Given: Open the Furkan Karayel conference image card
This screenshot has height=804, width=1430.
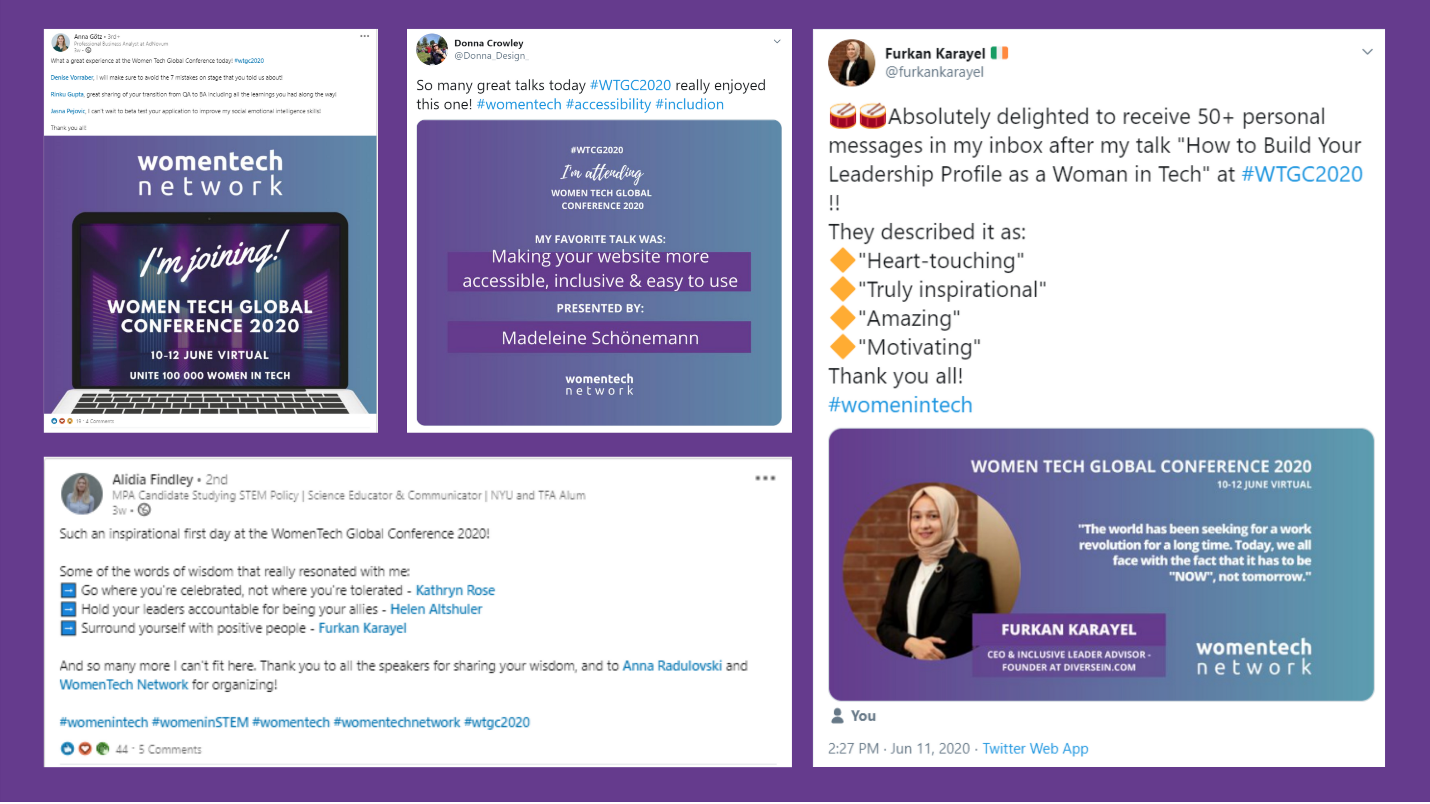Looking at the screenshot, I should click(x=1101, y=564).
